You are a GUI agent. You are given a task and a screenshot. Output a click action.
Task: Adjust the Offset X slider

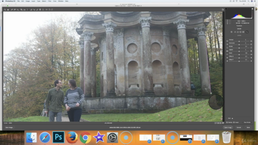(x=239, y=58)
